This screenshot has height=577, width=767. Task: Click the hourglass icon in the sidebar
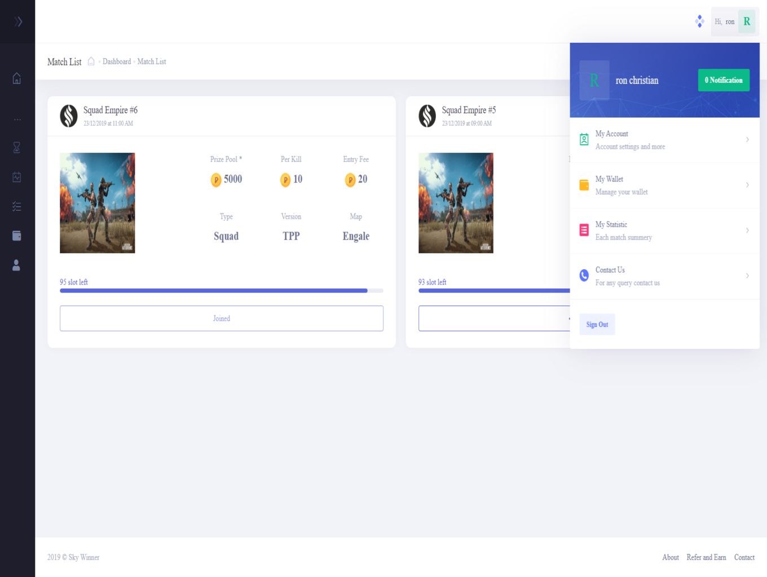[17, 148]
